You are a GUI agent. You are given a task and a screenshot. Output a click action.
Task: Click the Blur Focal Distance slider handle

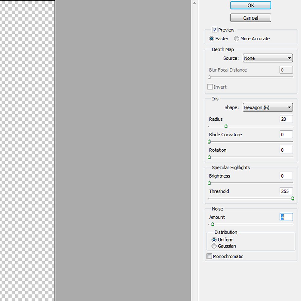coord(209,77)
